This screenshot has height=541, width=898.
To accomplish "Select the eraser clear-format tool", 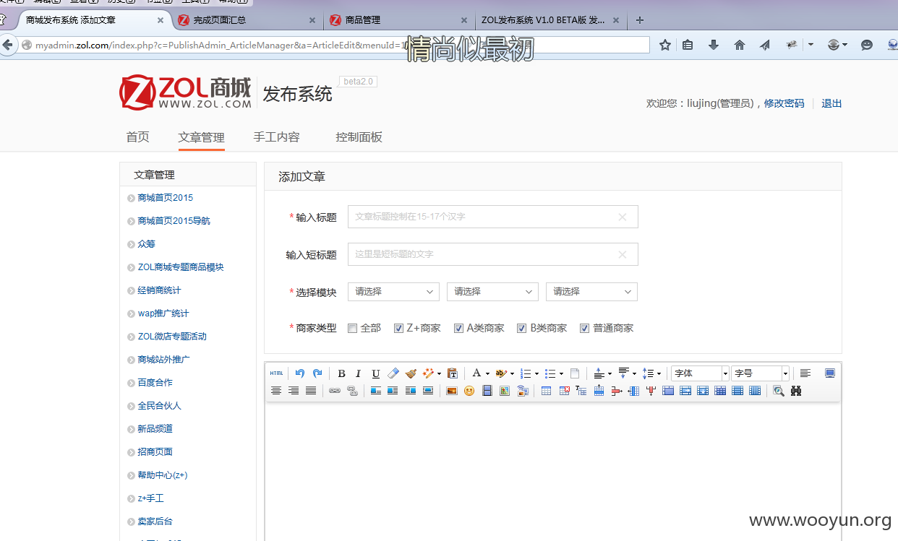I will [x=393, y=373].
